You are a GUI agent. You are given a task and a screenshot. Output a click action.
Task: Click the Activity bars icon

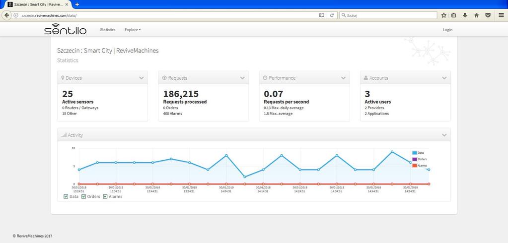(x=64, y=135)
